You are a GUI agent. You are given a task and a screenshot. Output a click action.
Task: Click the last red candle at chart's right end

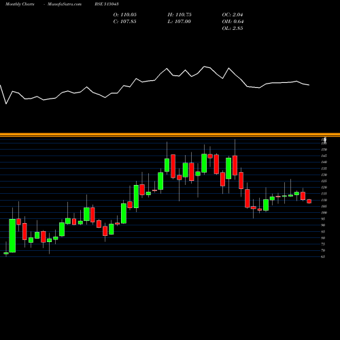tap(309, 201)
